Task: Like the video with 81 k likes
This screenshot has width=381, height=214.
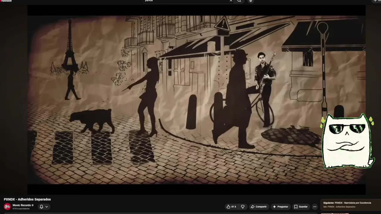Action: (x=231, y=207)
